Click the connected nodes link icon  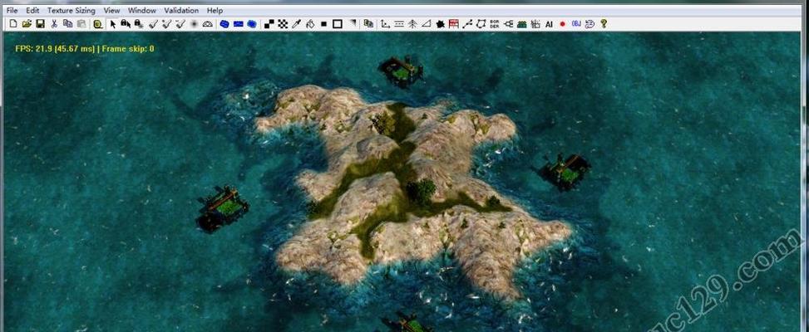tap(508, 24)
